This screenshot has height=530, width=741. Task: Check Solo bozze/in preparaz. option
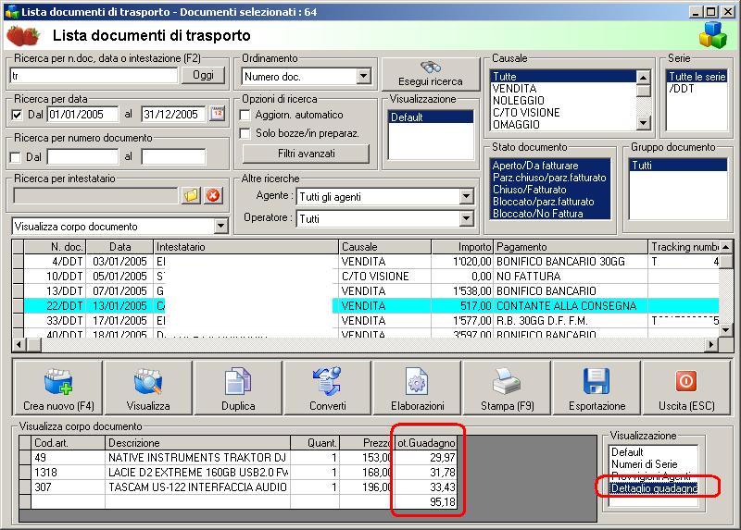click(x=245, y=133)
